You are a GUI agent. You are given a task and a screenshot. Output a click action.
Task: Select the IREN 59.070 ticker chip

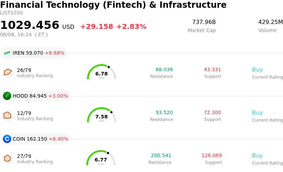coord(34,53)
